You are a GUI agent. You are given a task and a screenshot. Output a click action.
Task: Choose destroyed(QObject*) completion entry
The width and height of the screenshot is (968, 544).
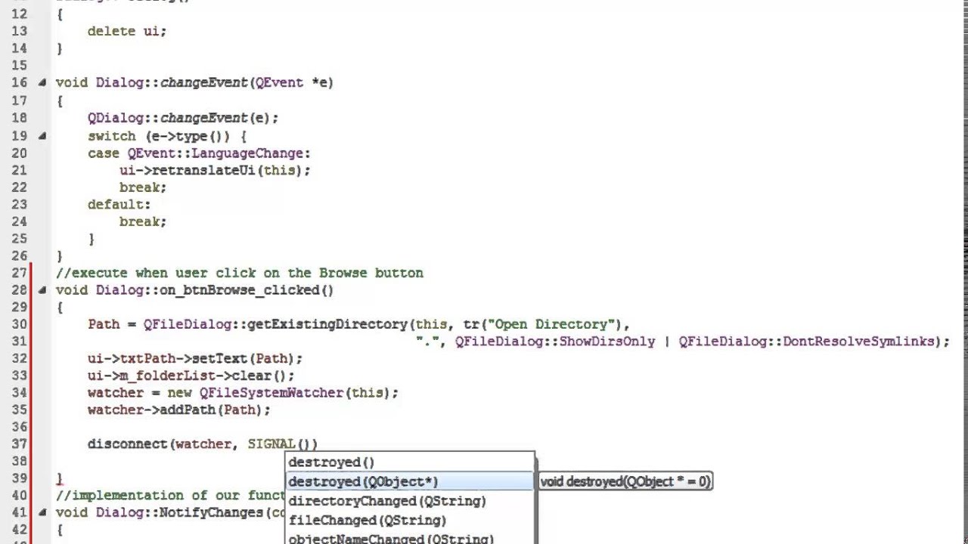point(410,481)
